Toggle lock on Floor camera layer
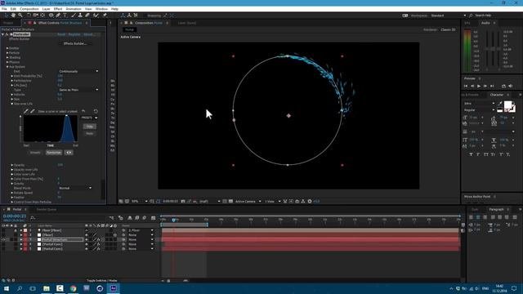 click(16, 230)
